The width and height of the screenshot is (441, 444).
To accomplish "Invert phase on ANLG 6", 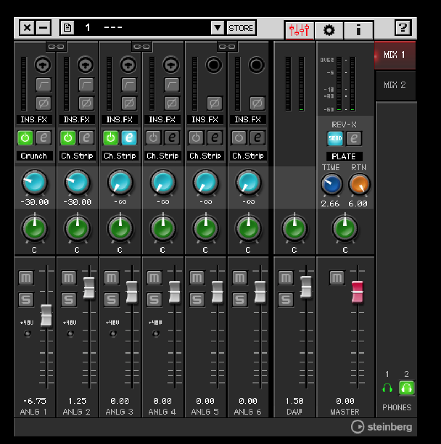I will click(257, 103).
